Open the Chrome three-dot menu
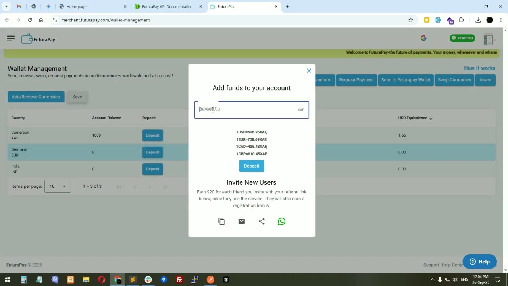Viewport: 508px width, 286px height. [x=501, y=20]
